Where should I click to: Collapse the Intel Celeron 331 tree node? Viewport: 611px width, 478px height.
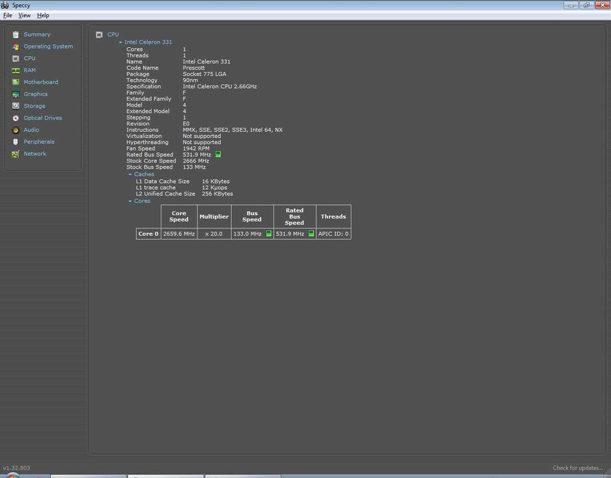[120, 42]
